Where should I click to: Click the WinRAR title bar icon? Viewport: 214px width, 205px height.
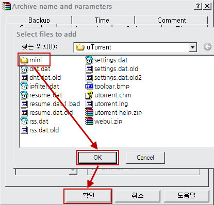point(7,7)
